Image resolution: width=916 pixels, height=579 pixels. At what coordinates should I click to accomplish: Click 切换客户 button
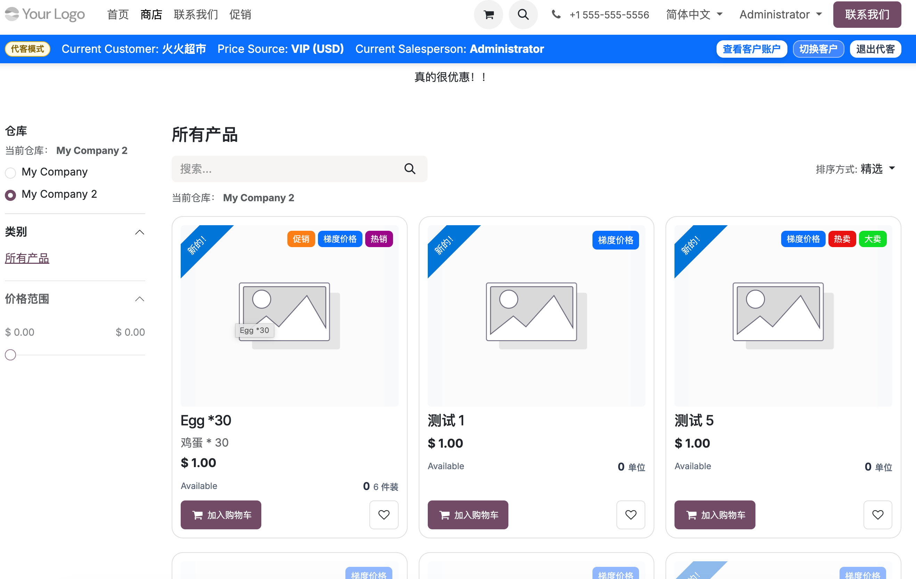click(818, 49)
